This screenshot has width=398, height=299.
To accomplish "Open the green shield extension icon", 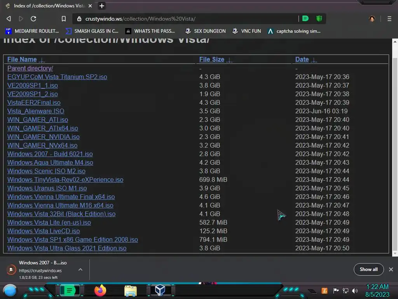I will coord(319,18).
